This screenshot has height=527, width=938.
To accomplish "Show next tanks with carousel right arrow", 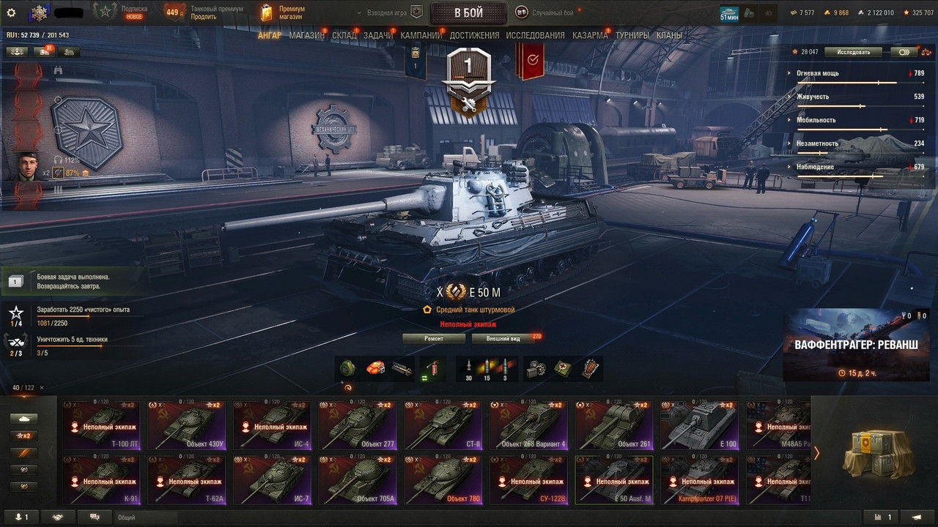I will coord(817,454).
